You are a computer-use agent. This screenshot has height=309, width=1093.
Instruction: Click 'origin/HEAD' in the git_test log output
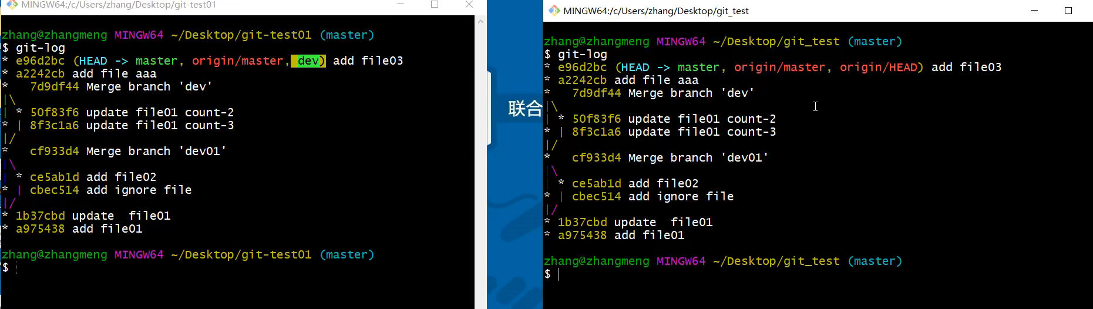click(x=879, y=67)
